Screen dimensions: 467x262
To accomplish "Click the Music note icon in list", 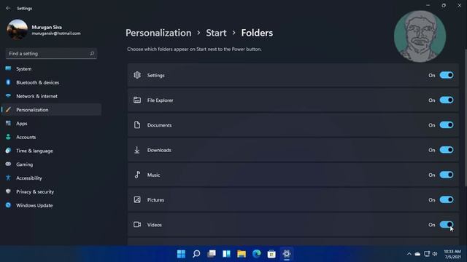I will (x=137, y=175).
